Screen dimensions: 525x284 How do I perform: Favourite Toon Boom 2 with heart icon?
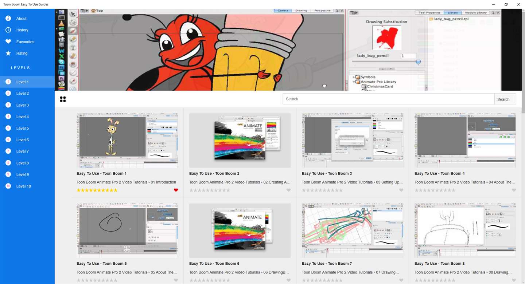click(288, 190)
